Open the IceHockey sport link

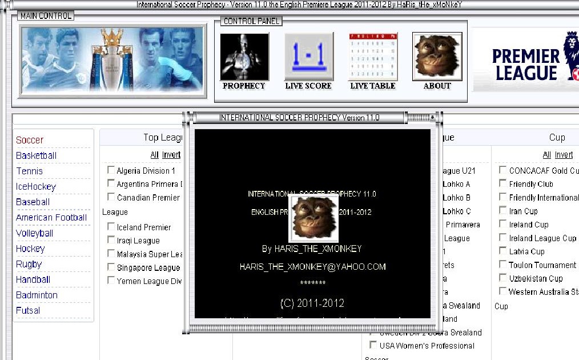[x=36, y=187]
